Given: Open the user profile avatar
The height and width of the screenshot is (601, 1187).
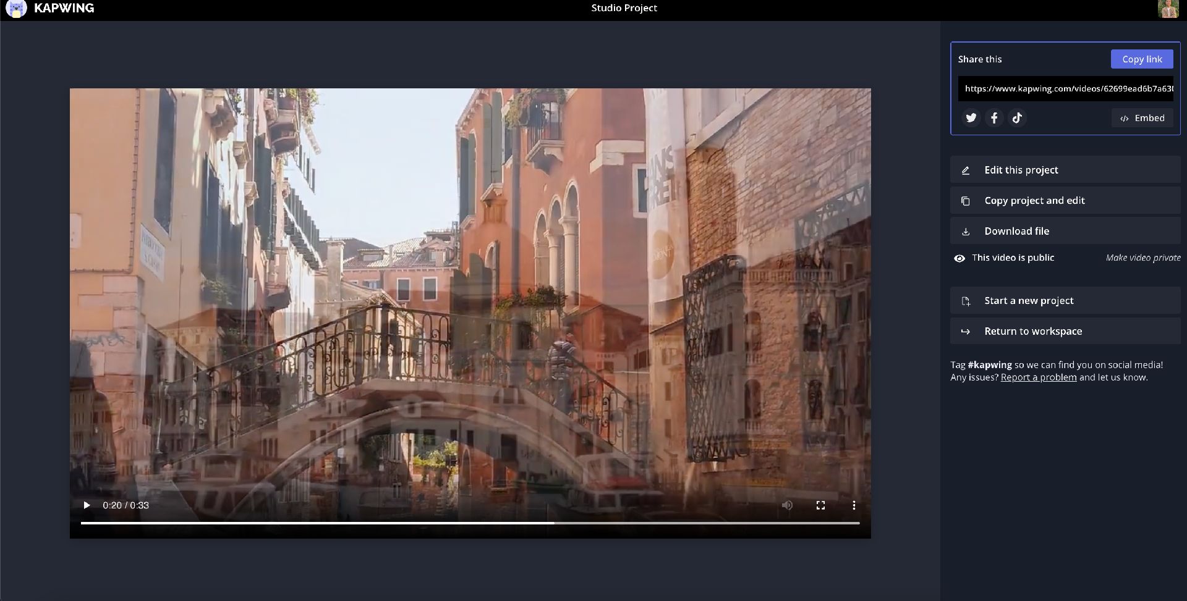Looking at the screenshot, I should pos(1168,9).
